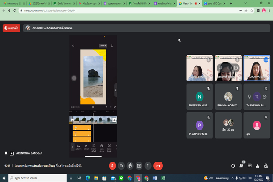Open the tile showing 132 other participants
Viewport: 273px width, 182px height.
click(x=227, y=125)
